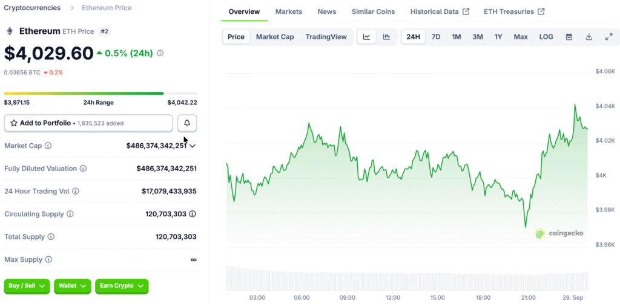The height and width of the screenshot is (304, 620).
Task: Download the chart data icon
Action: click(x=589, y=37)
